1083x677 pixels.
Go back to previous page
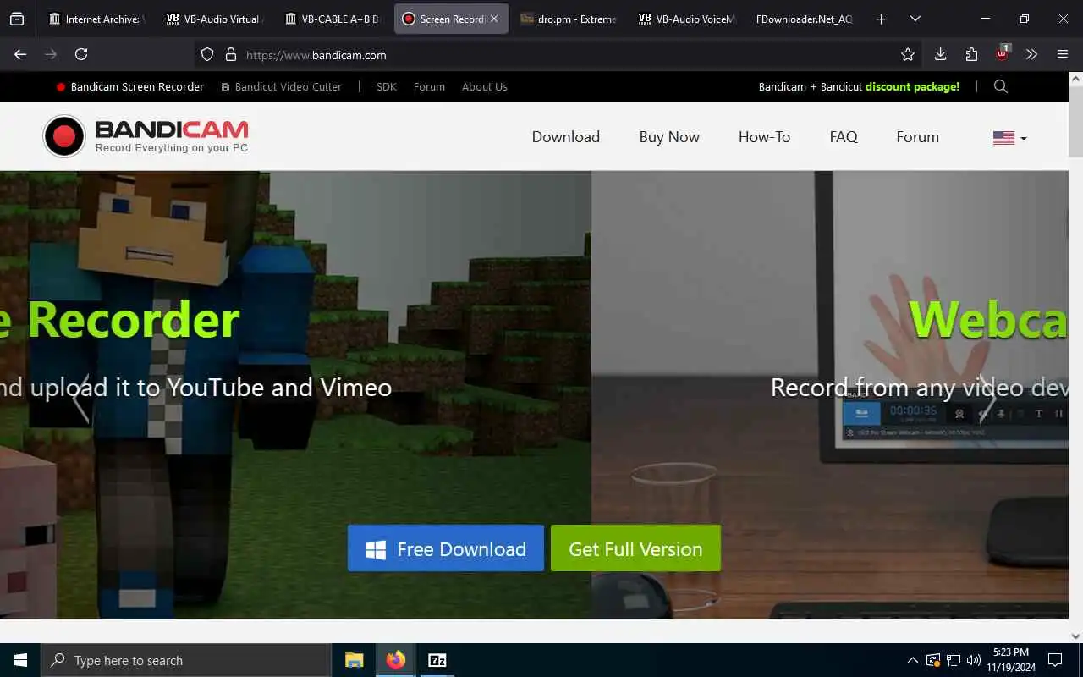tap(20, 54)
